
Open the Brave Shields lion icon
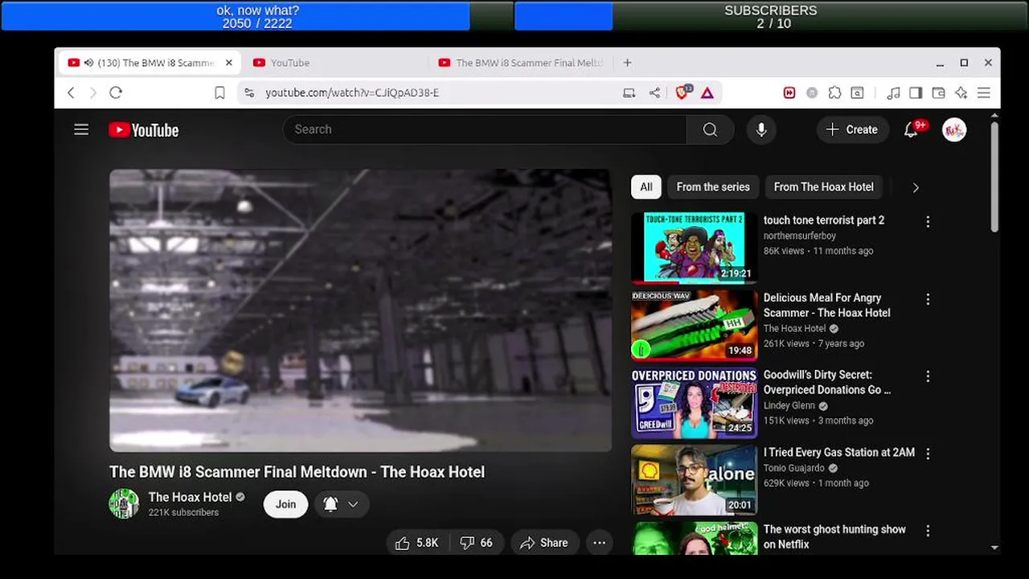click(683, 92)
